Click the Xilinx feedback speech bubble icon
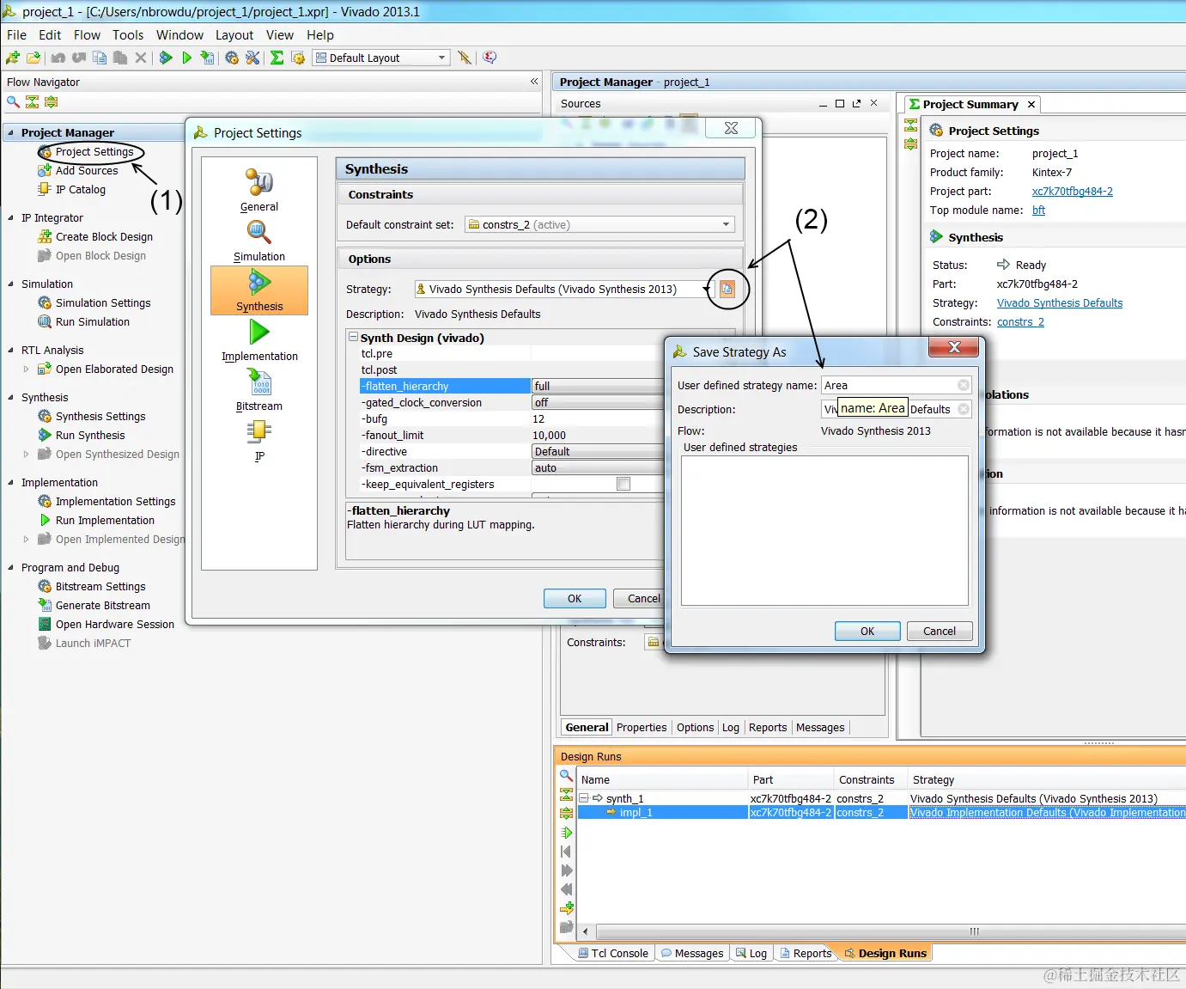Viewport: 1186px width, 989px height. [x=490, y=58]
